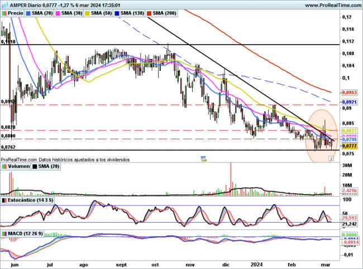Image resolution: width=363 pixels, height=269 pixels.
Task: Select the SMA (130) legend label
Action: (132, 13)
